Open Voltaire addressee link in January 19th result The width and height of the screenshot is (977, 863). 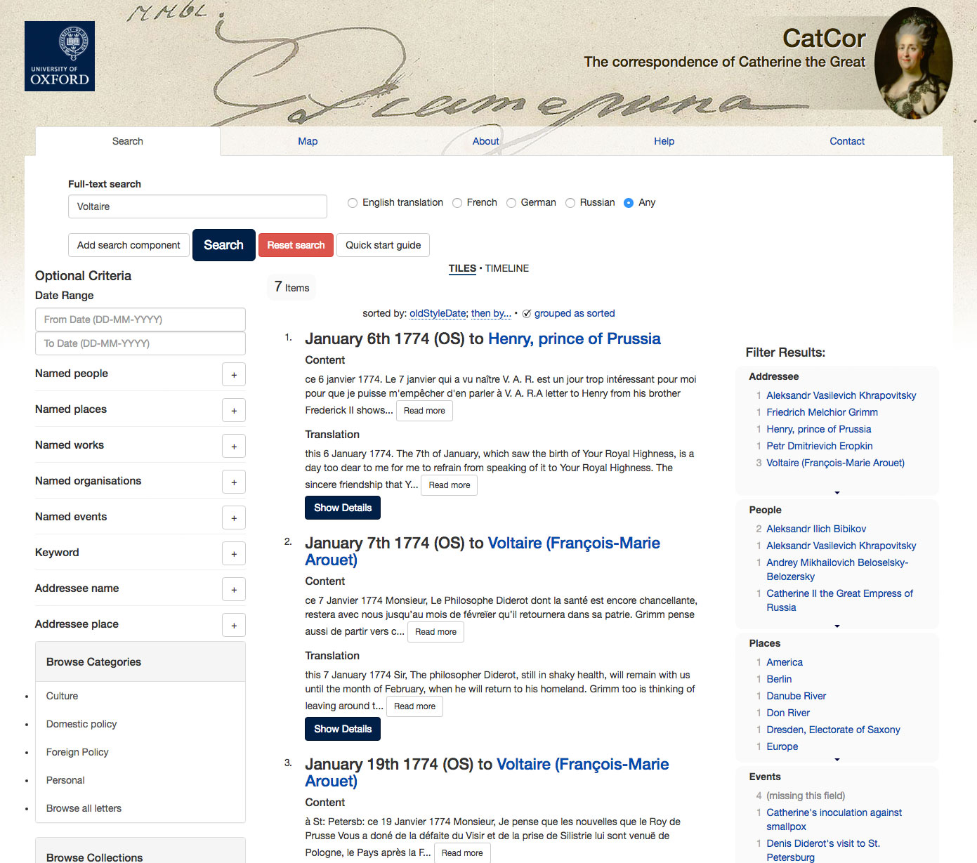pyautogui.click(x=487, y=772)
